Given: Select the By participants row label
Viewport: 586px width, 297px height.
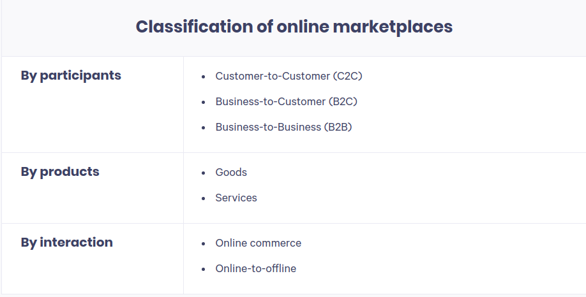Looking at the screenshot, I should click(x=71, y=75).
